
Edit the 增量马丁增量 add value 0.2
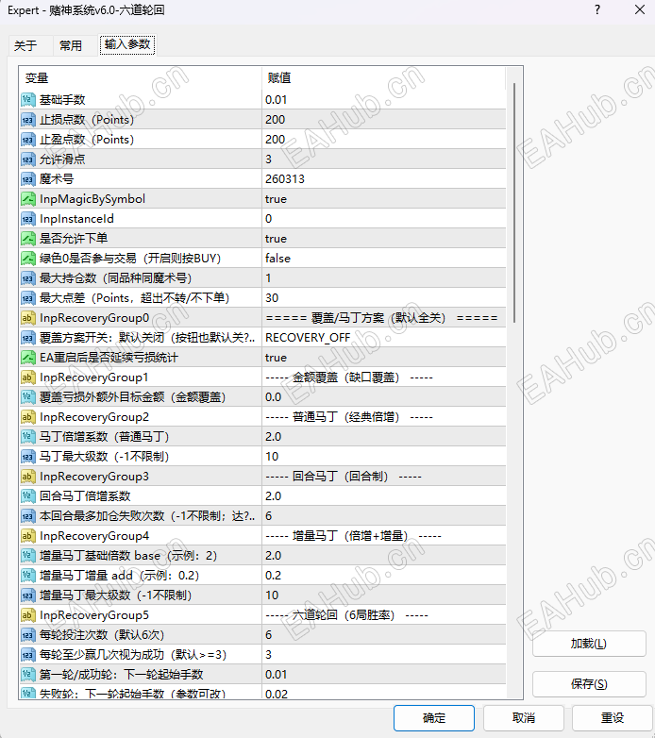384,575
